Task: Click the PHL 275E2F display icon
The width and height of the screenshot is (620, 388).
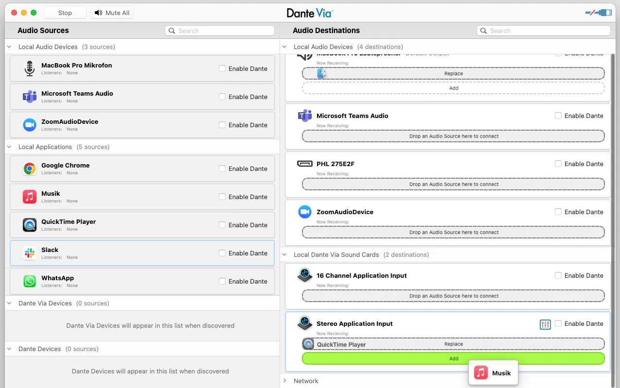Action: (x=305, y=164)
